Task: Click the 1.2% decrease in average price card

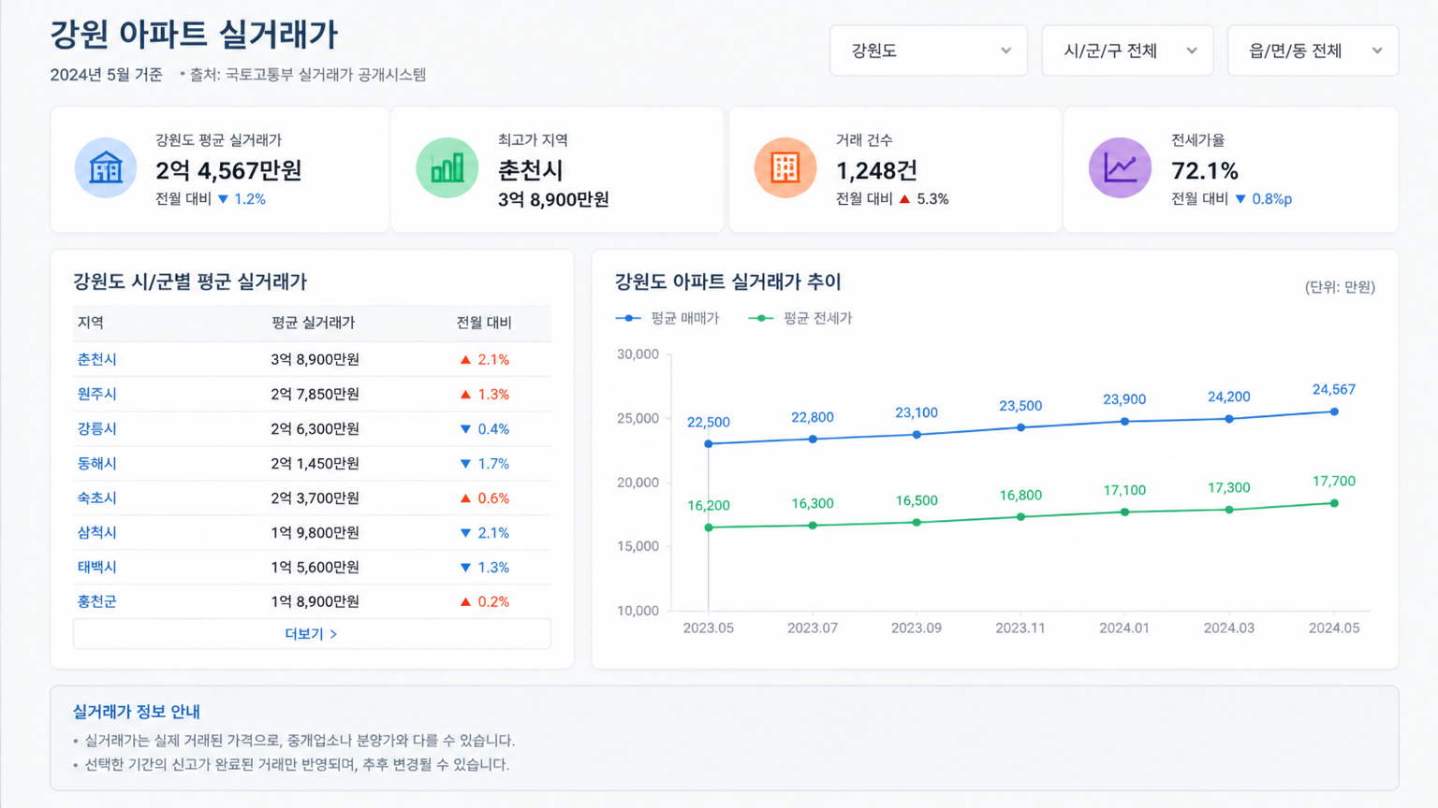Action: tap(242, 199)
